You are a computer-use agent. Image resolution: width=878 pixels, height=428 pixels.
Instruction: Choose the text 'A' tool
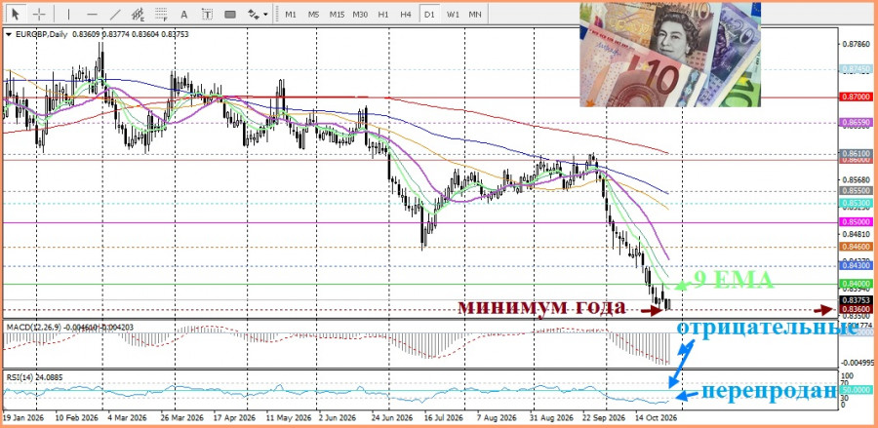[184, 14]
